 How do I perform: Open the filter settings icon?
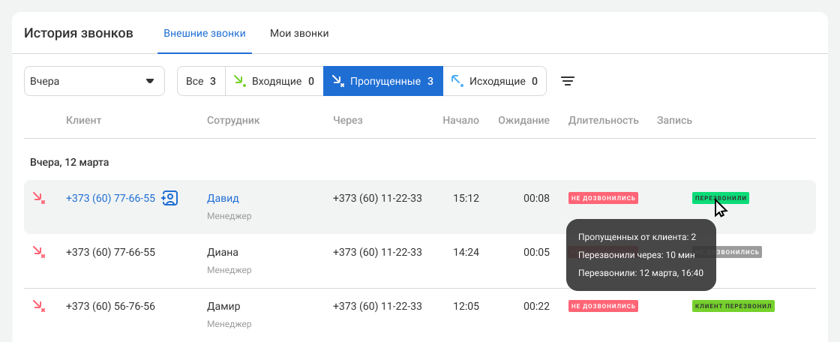point(568,81)
